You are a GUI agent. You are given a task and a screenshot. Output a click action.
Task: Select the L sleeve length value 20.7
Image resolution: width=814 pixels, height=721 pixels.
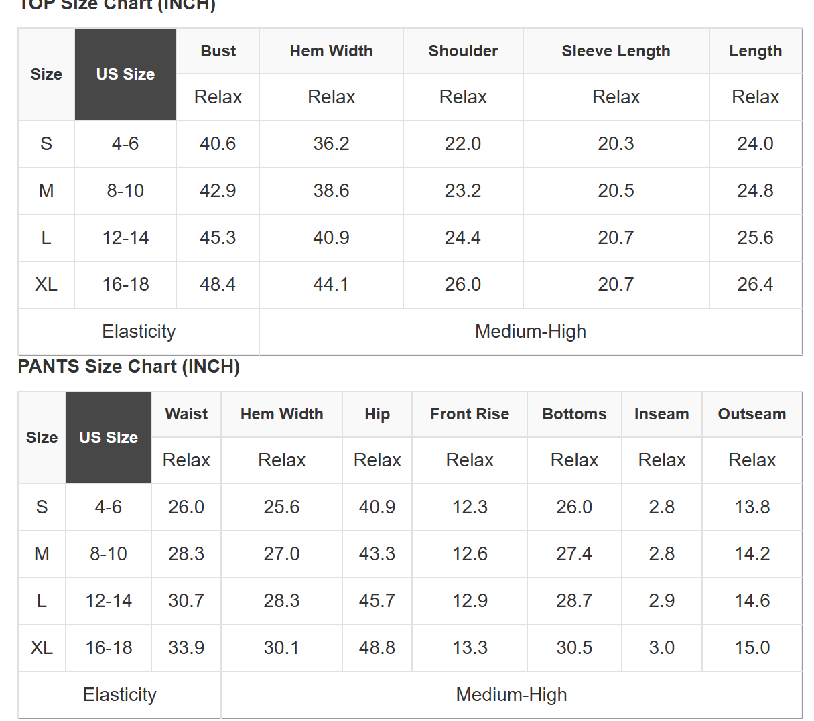click(x=616, y=238)
